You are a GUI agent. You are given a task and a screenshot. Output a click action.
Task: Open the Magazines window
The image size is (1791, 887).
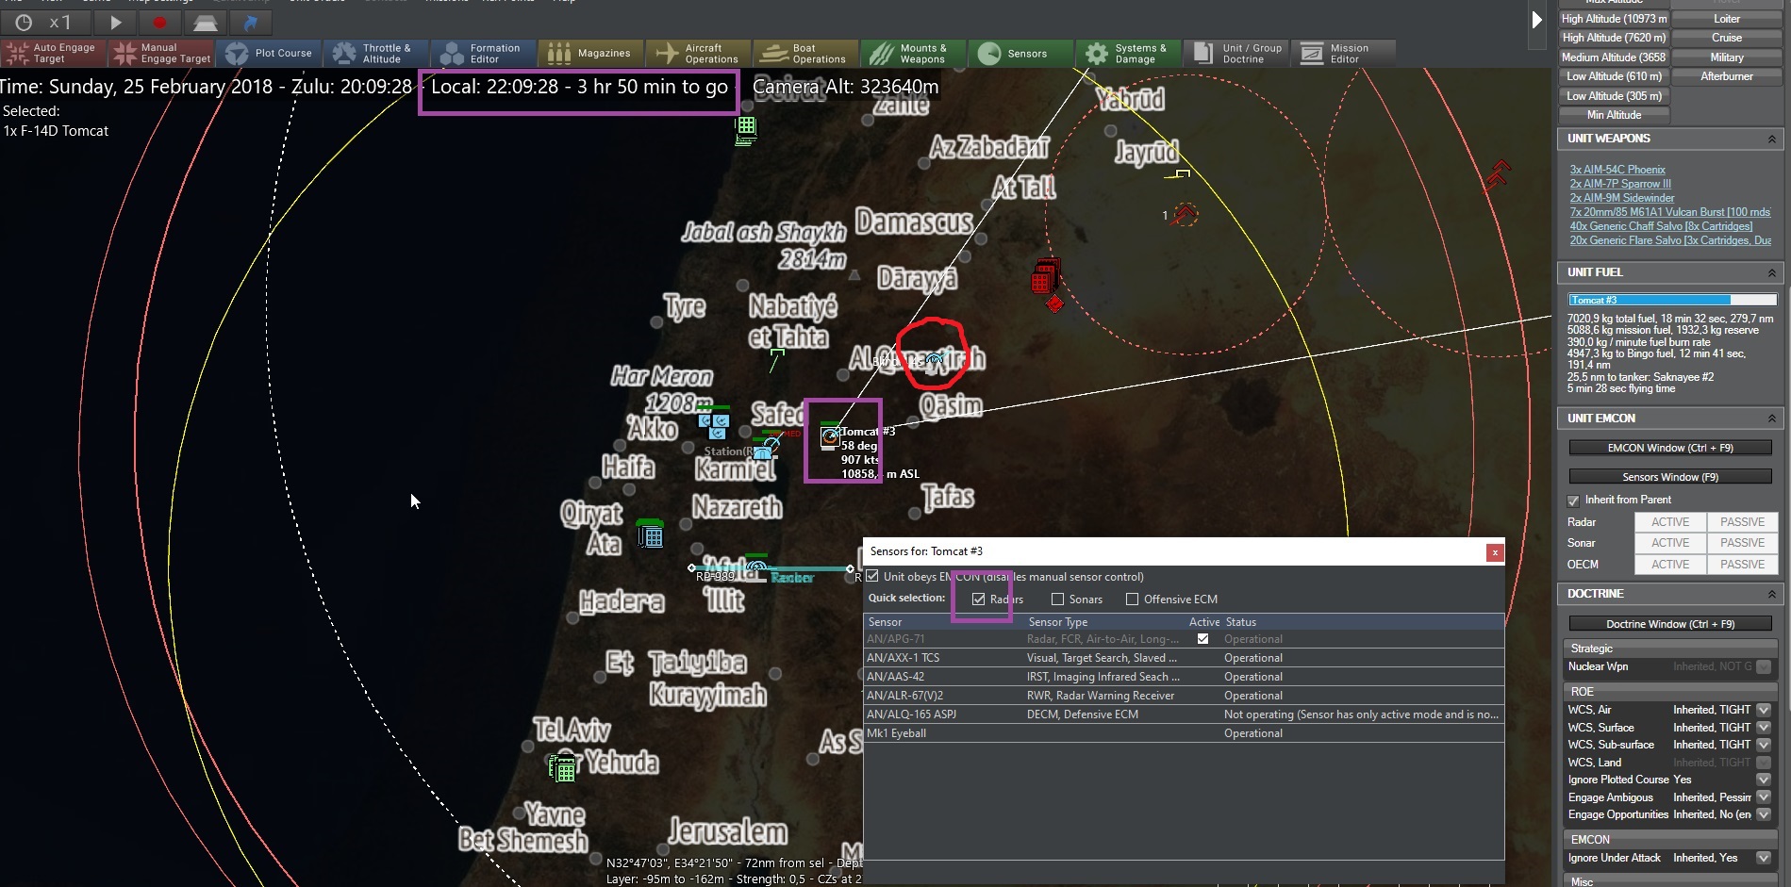point(591,54)
